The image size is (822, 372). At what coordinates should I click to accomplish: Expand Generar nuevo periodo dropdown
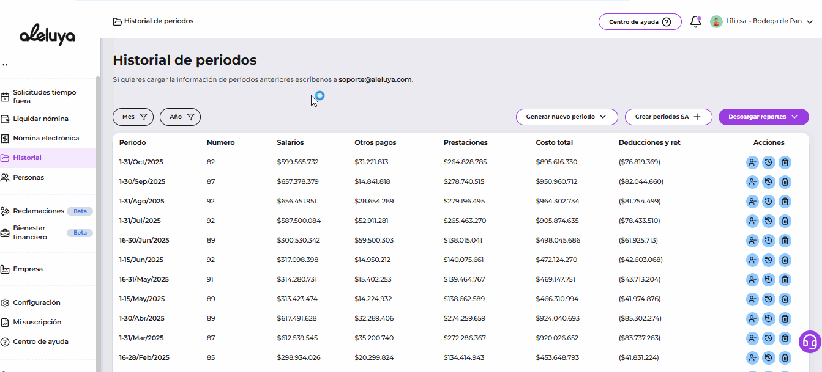tap(566, 117)
